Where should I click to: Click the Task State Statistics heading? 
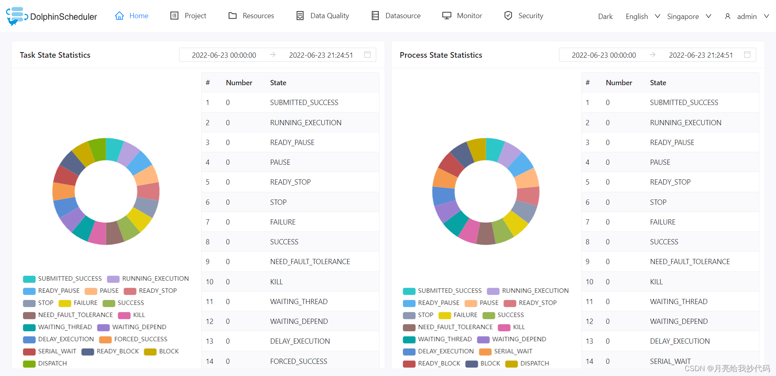click(55, 55)
